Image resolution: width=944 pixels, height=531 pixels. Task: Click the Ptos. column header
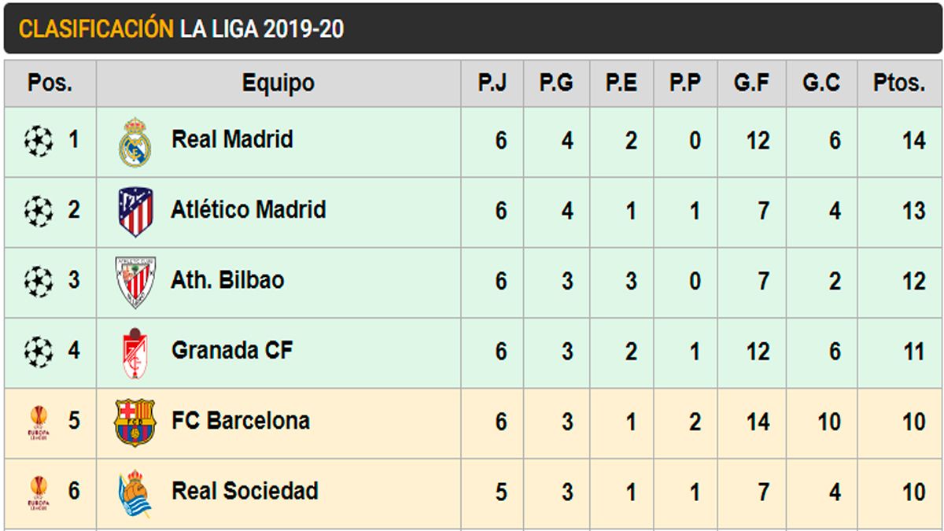click(x=899, y=83)
